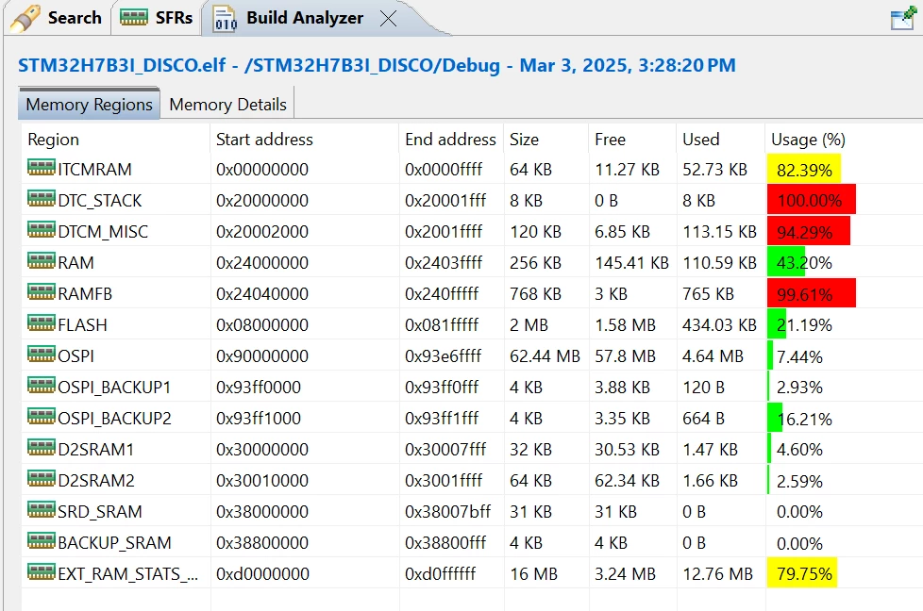This screenshot has width=923, height=611.
Task: Click end address 0x38007bff cell
Action: coord(447,512)
